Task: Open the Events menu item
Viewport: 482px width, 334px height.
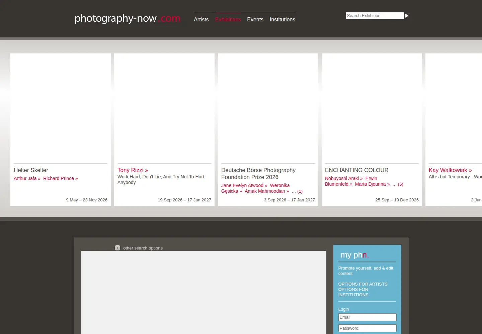Action: [x=255, y=19]
